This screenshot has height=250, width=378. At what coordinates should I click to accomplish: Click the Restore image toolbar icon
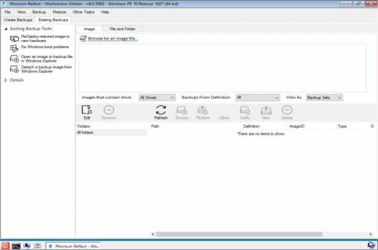tap(203, 112)
